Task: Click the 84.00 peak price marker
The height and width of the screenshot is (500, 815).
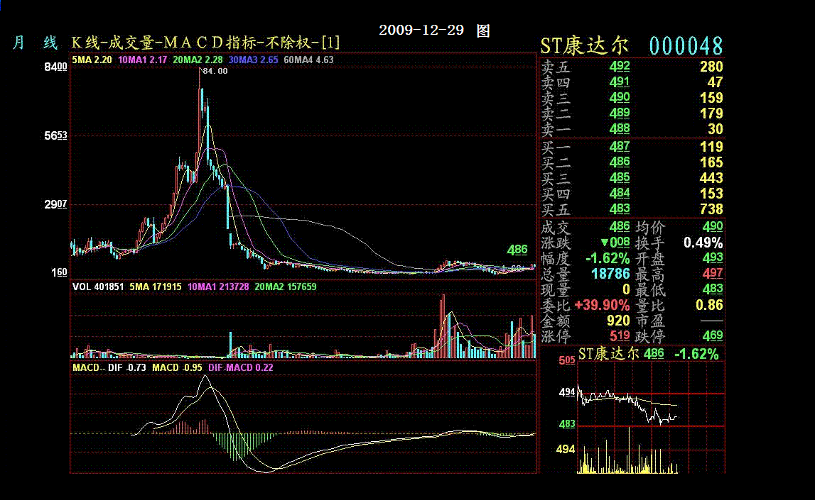Action: (x=215, y=71)
